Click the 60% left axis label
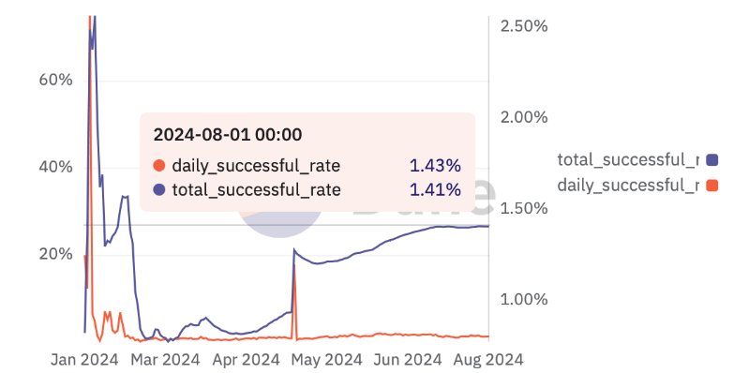 [55, 80]
